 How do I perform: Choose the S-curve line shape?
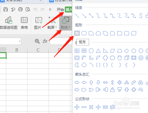[141, 16]
